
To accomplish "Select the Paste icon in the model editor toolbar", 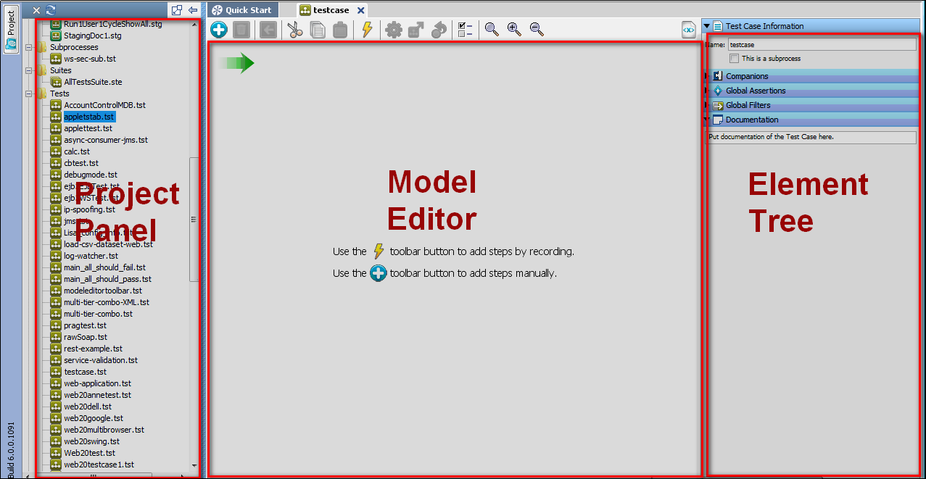I will [x=341, y=30].
